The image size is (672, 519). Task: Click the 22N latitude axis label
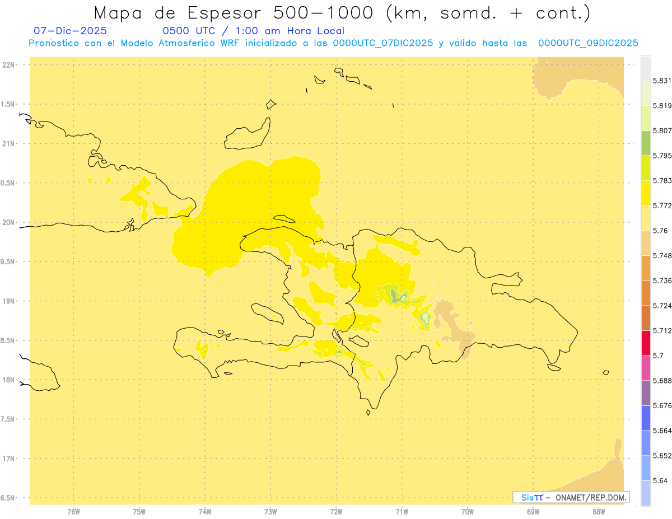[10, 64]
